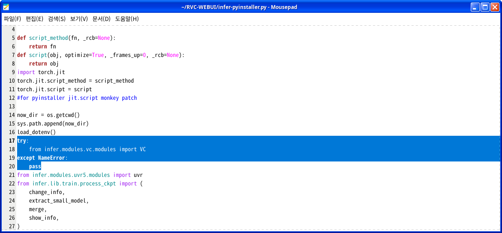Click the 'import torch.jit' line
Viewport: 502px width, 233px height.
click(x=41, y=72)
